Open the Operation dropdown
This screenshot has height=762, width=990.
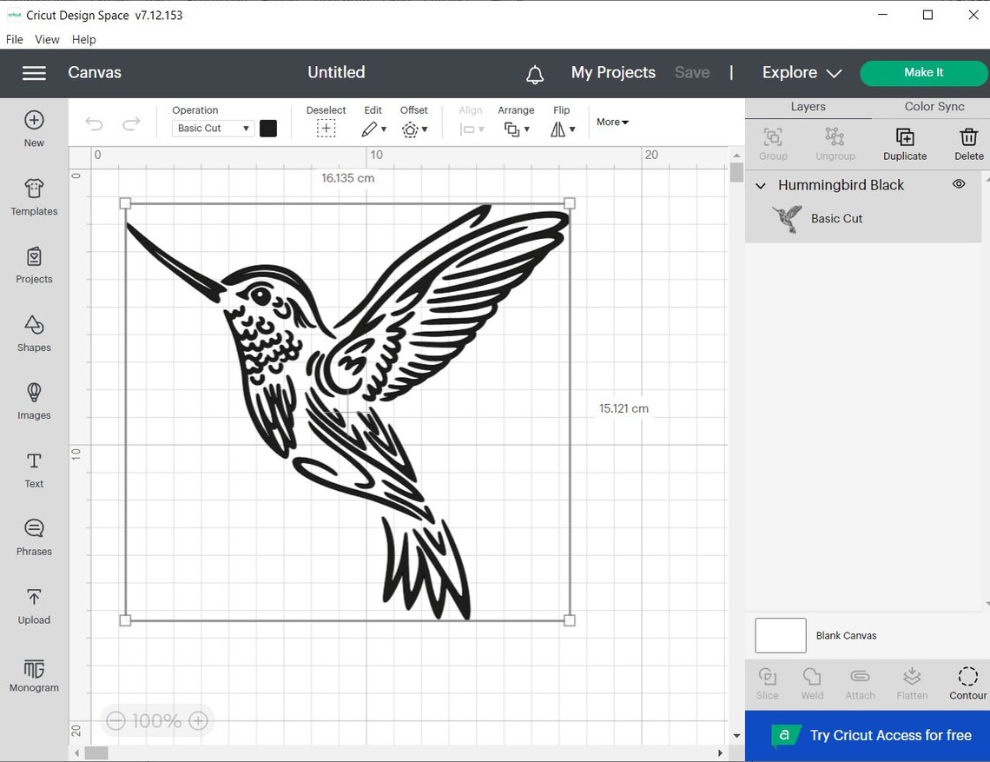[x=212, y=128]
